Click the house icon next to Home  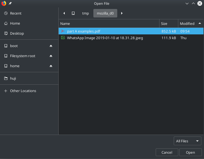coord(6,23)
